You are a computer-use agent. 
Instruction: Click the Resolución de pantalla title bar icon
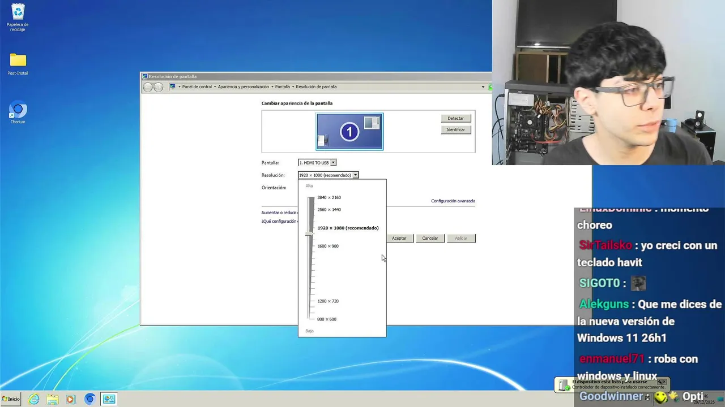(145, 76)
